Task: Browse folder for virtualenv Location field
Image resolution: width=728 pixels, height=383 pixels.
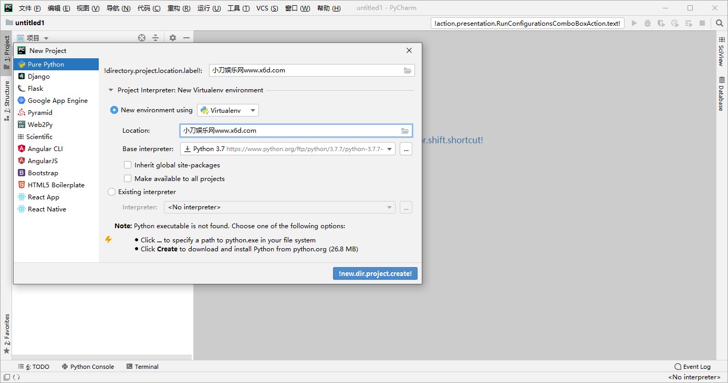Action: tap(405, 131)
